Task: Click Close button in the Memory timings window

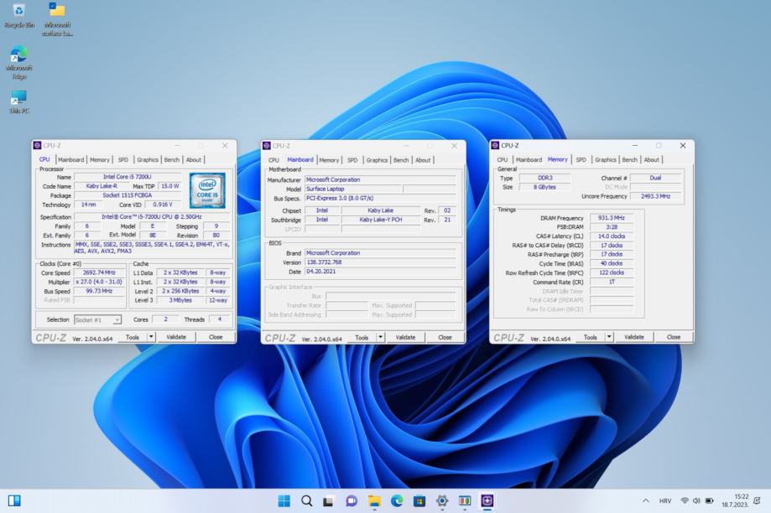Action: click(x=673, y=337)
